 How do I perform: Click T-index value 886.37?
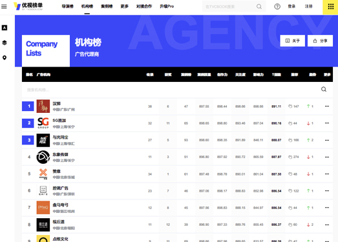point(276,225)
